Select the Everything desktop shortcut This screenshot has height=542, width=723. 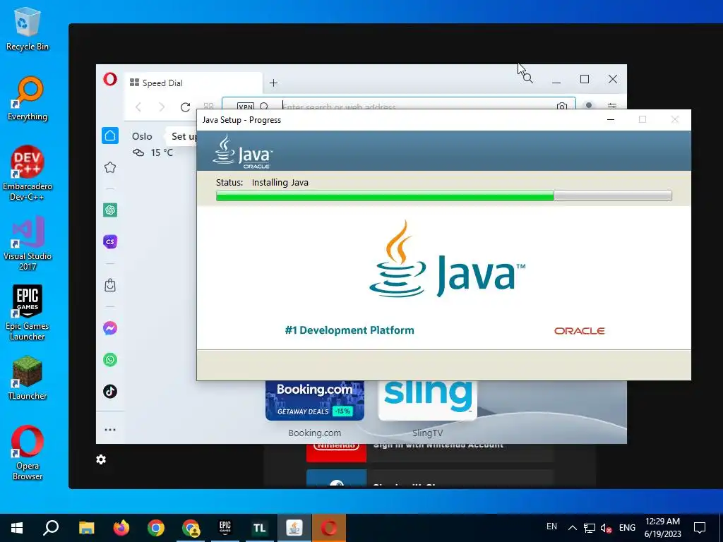click(28, 99)
